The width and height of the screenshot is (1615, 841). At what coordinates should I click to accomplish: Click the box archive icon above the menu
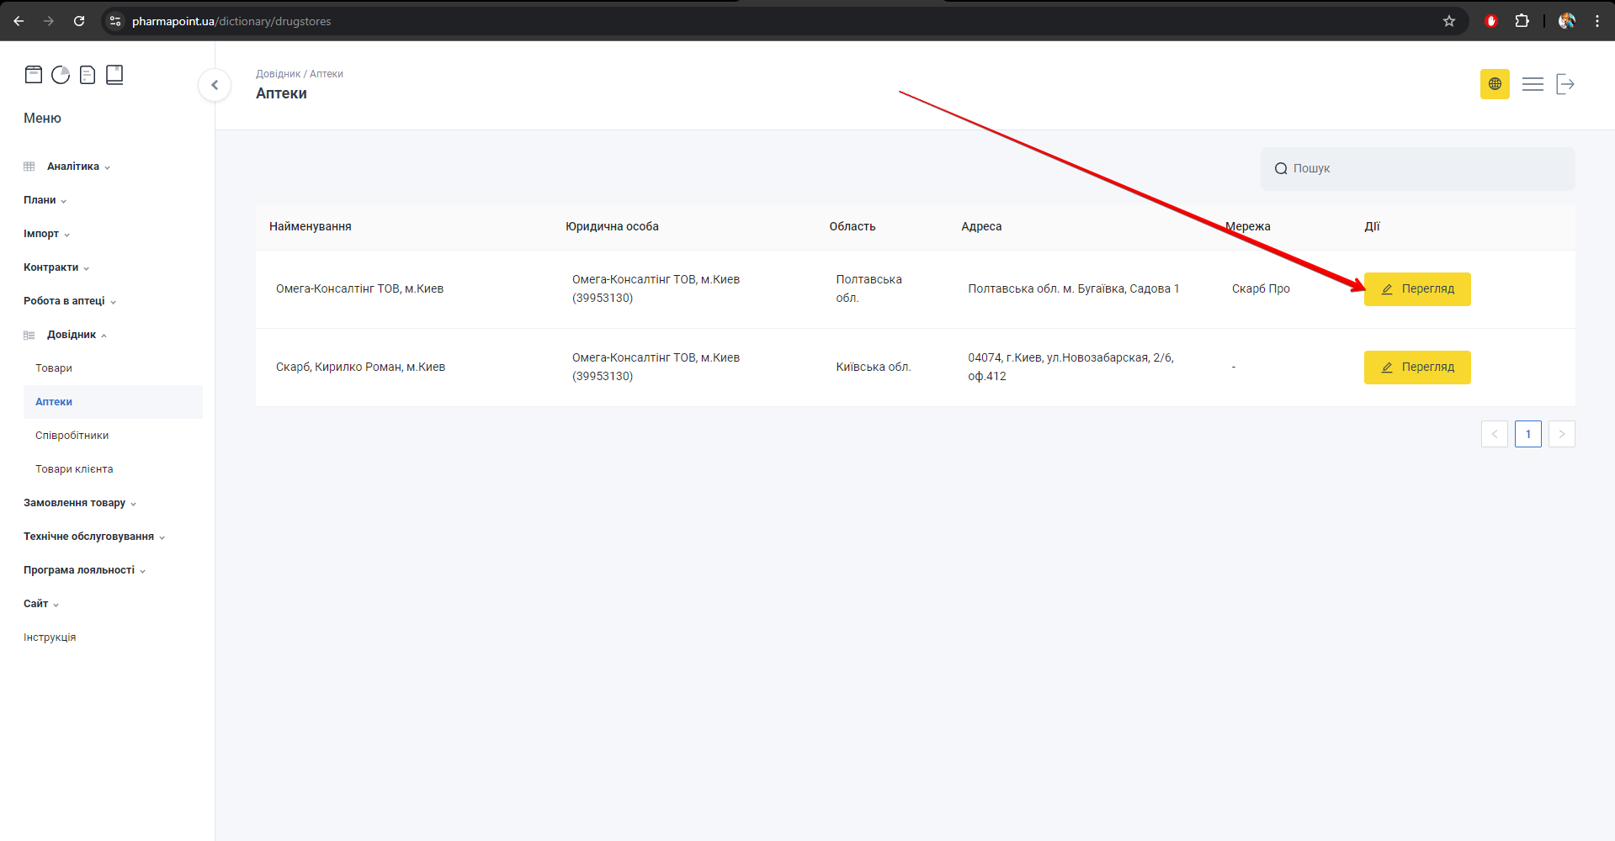(x=34, y=75)
